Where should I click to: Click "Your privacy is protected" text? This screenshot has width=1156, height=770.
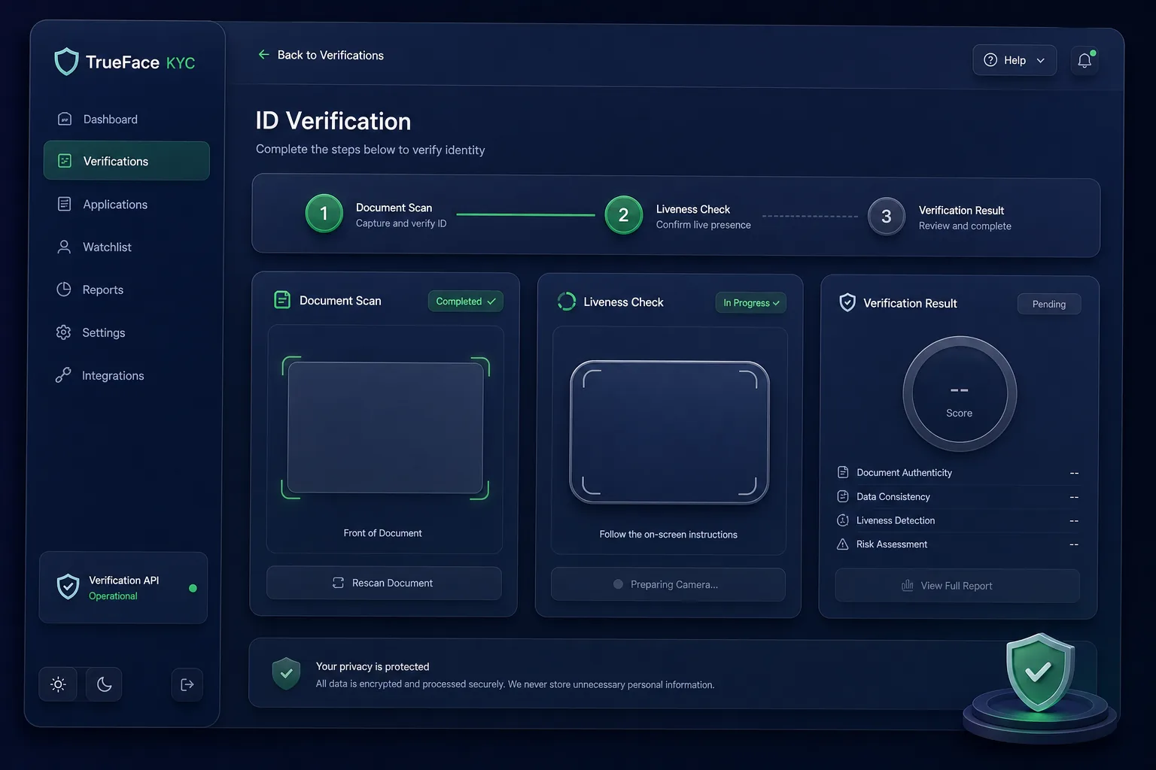pyautogui.click(x=373, y=666)
